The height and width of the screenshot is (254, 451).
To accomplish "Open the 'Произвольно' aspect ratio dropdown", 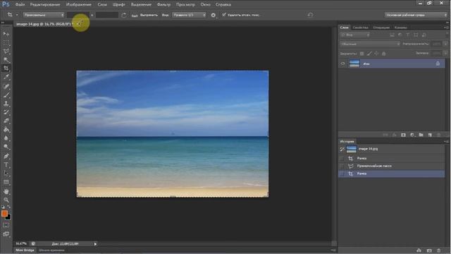I will click(44, 15).
